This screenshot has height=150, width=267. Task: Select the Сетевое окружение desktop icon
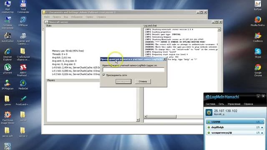point(8,23)
